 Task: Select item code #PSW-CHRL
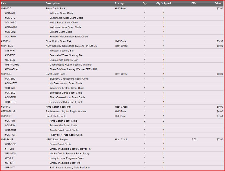[12, 65]
